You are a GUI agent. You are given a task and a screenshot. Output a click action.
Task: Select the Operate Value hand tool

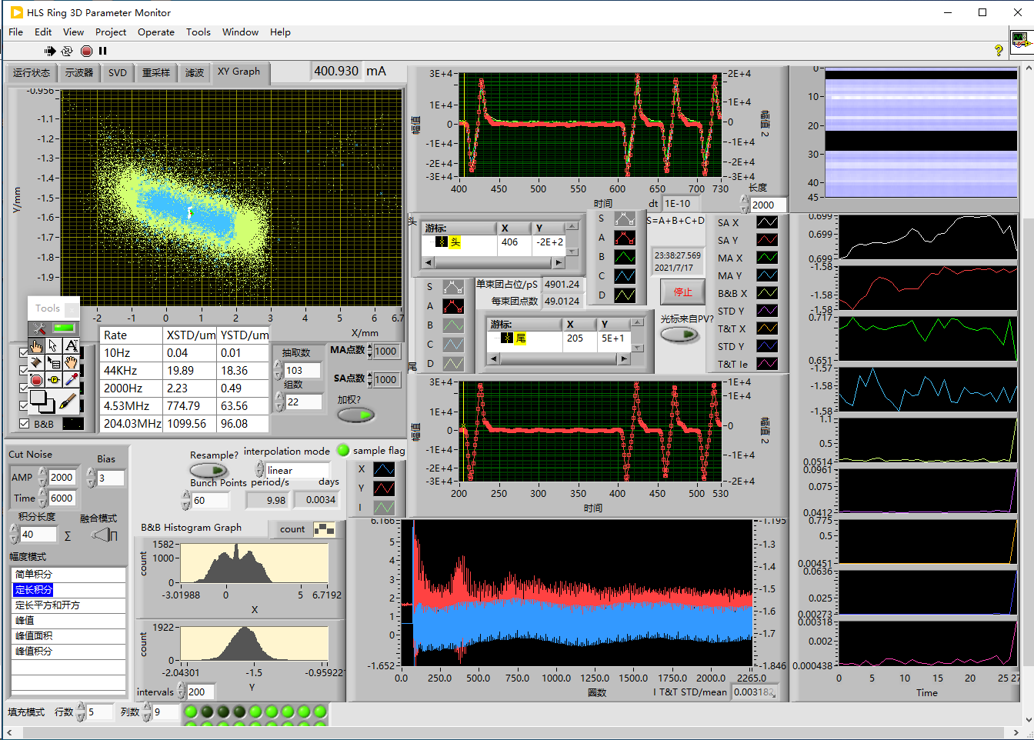point(36,345)
